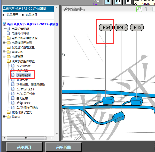The width and height of the screenshot is (155, 152).
Task: Click the top 菜单折叠 text link
Action: [32, 15]
